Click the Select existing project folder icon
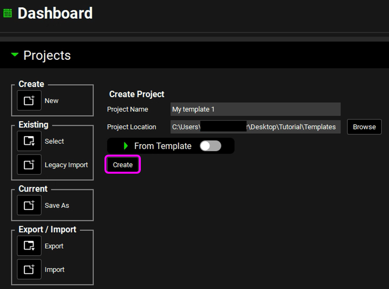 tap(29, 141)
